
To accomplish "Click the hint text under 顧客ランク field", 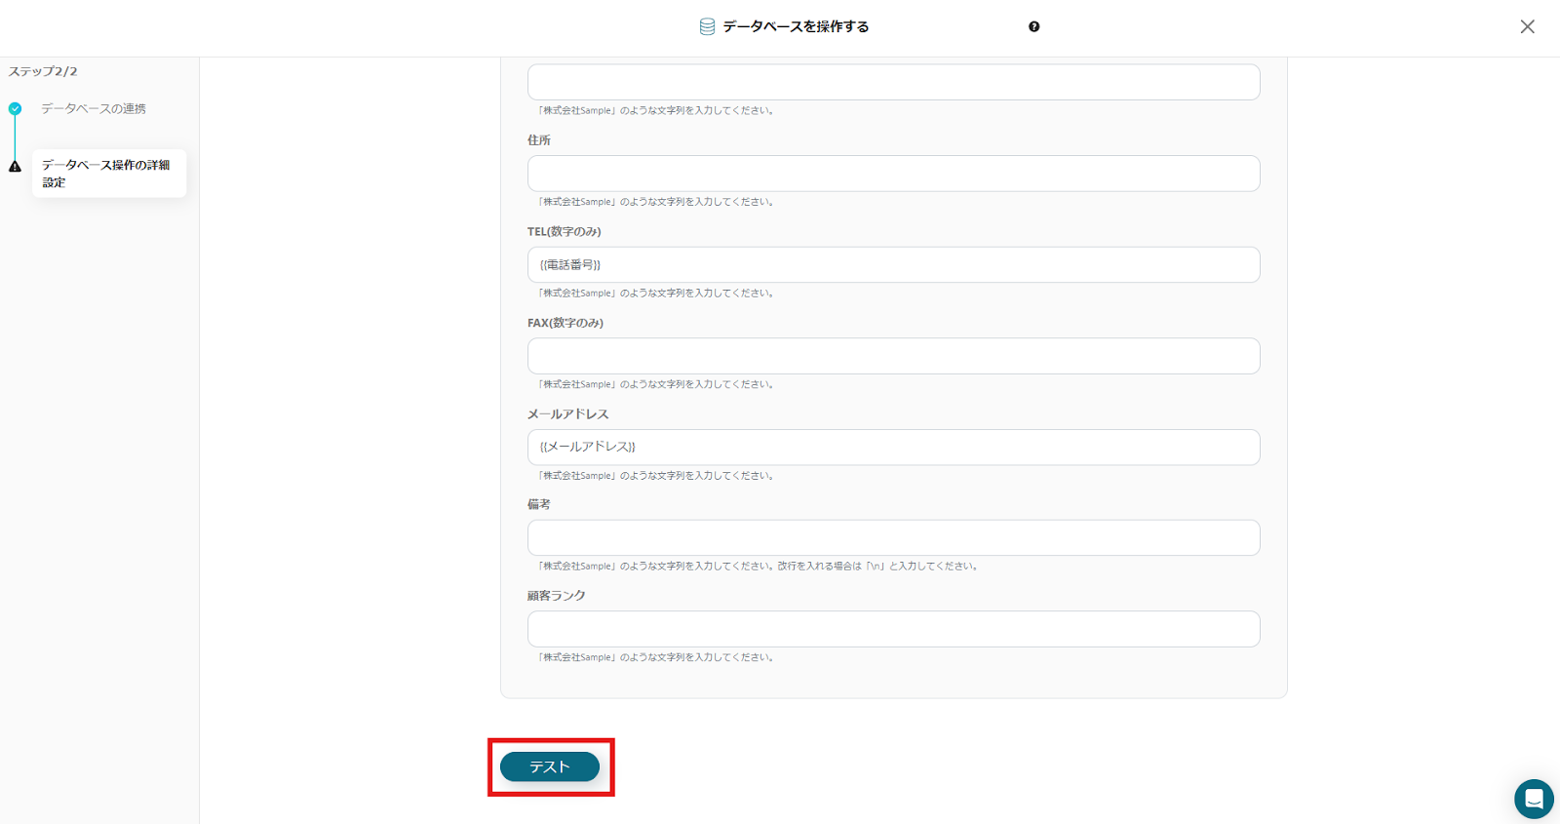I will coord(657,657).
